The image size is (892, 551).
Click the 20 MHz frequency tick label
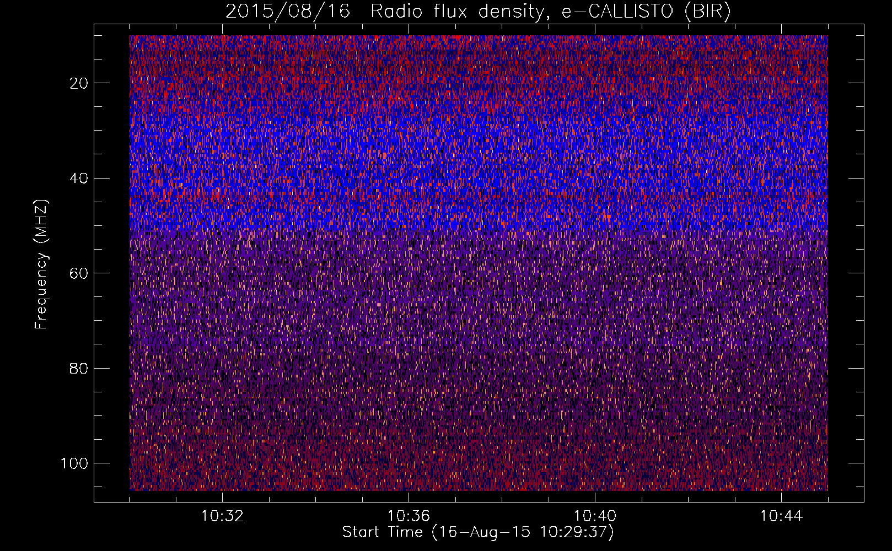click(79, 83)
